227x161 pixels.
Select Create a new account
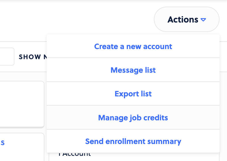[x=133, y=46]
